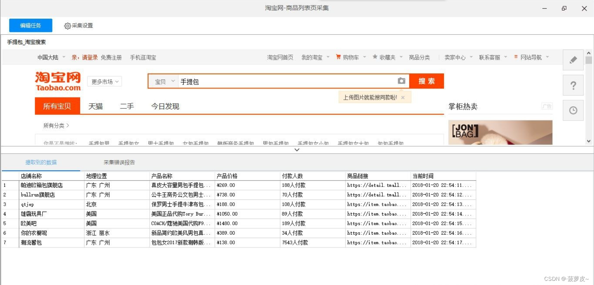Select the 二手 tab
The width and height of the screenshot is (594, 285).
point(127,106)
